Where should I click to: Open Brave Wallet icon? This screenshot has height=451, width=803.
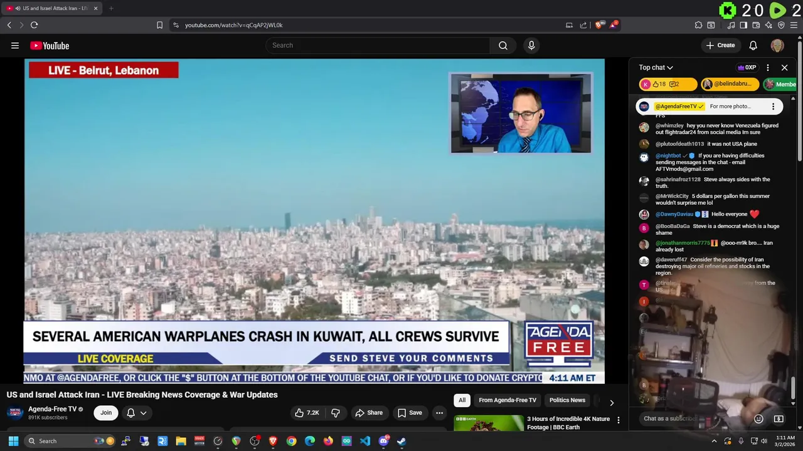tap(756, 25)
